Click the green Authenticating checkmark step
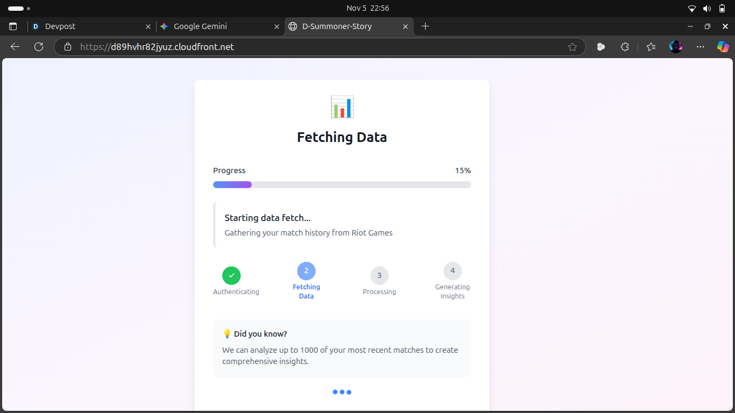The image size is (735, 413). coord(231,275)
